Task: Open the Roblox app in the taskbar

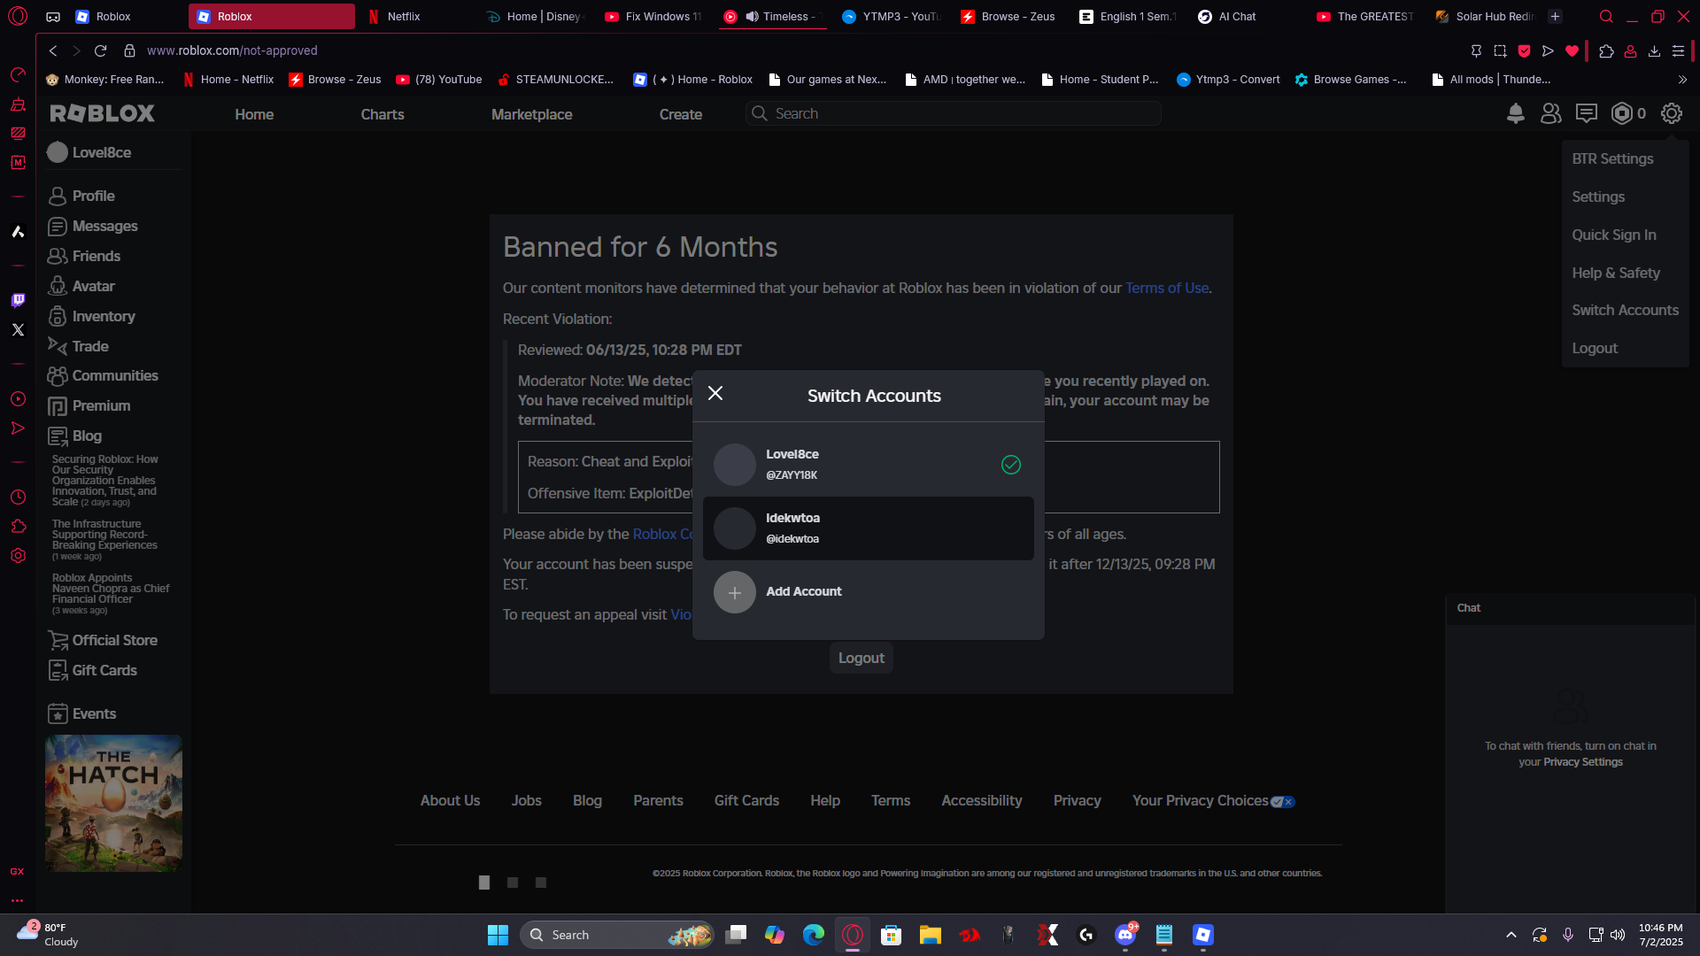Action: (x=1202, y=935)
